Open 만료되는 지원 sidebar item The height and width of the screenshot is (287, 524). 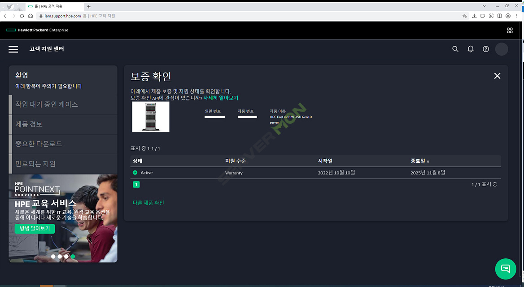tap(63, 164)
